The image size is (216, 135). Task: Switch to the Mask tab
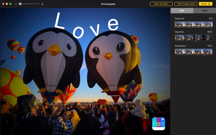click(x=204, y=11)
